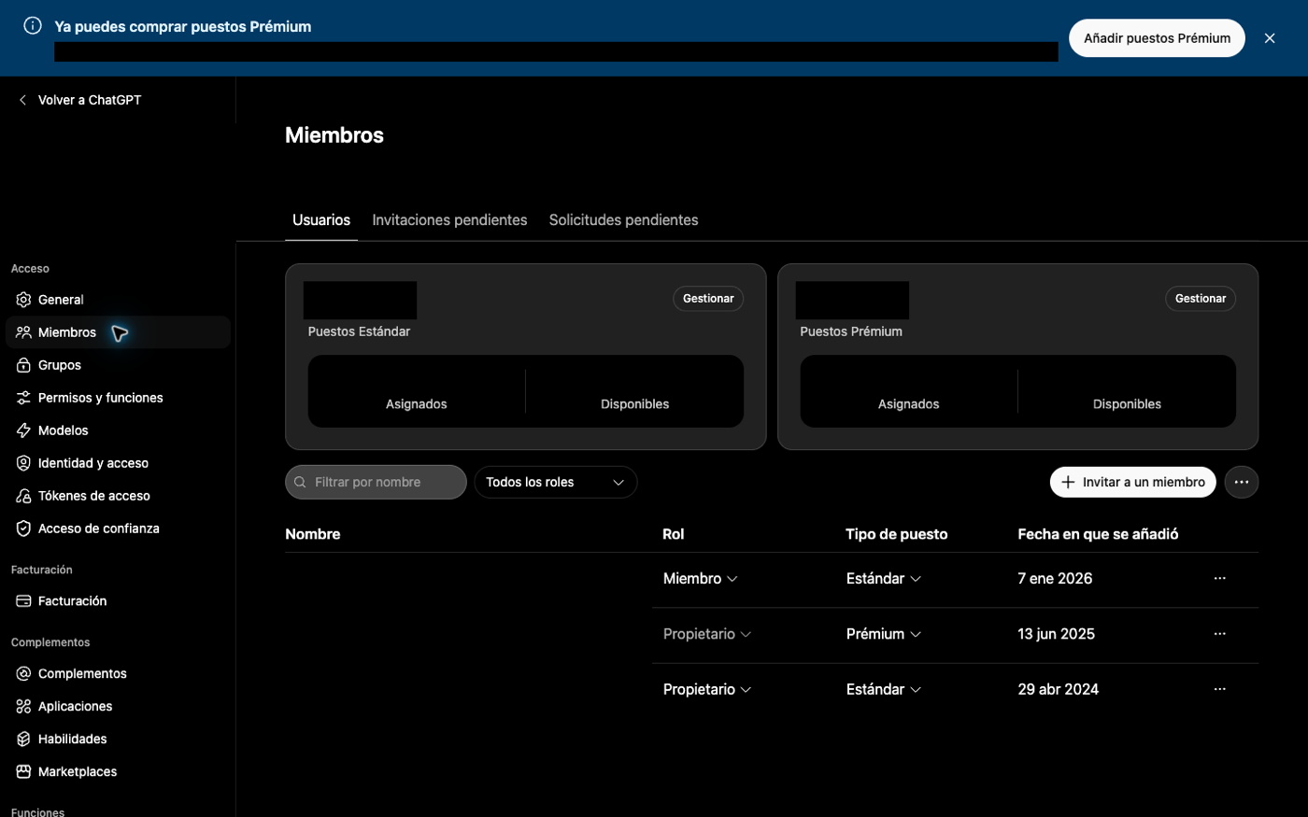Open more options next to invite button
The image size is (1308, 817).
[x=1242, y=482]
